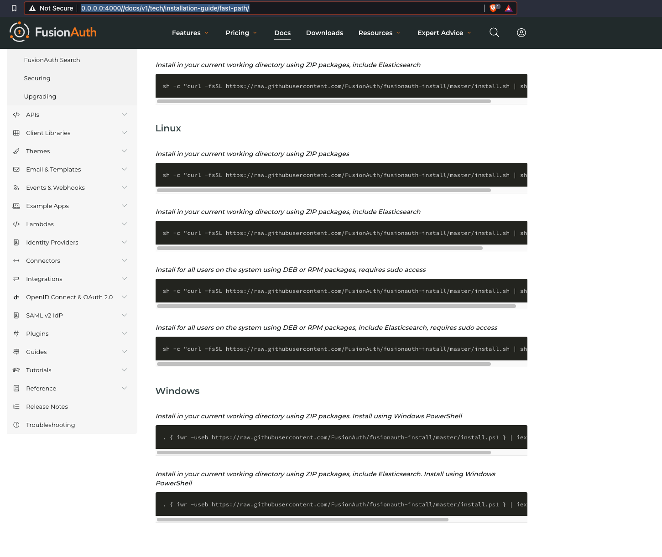
Task: Open the Features menu
Action: 190,33
